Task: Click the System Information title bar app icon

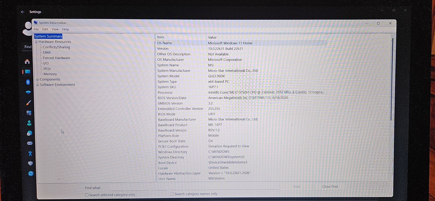Action: [x=36, y=23]
